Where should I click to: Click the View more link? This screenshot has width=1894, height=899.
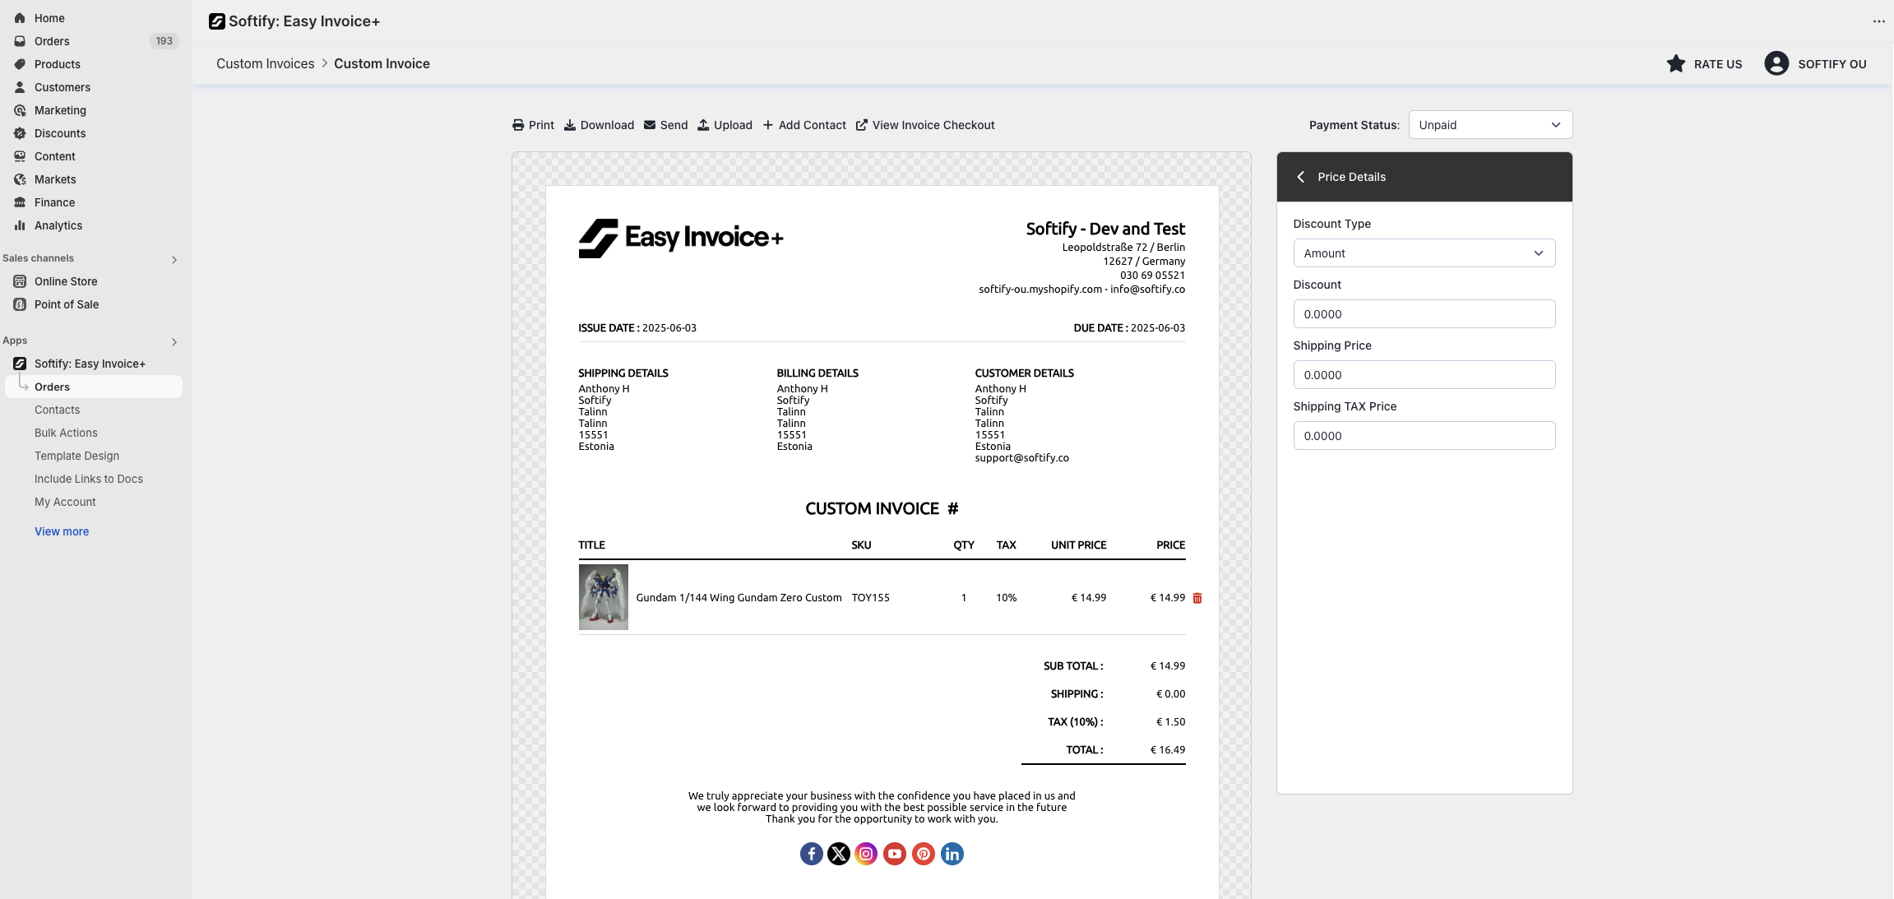pyautogui.click(x=62, y=531)
